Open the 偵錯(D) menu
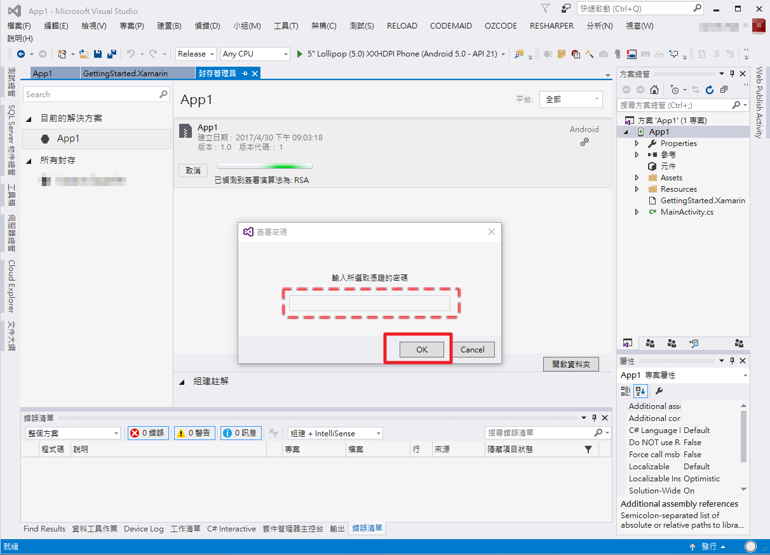Viewport: 770px width, 555px height. tap(207, 26)
